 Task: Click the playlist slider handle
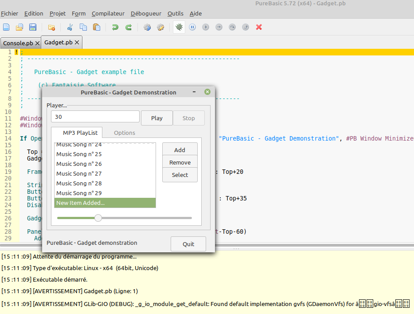[98, 218]
